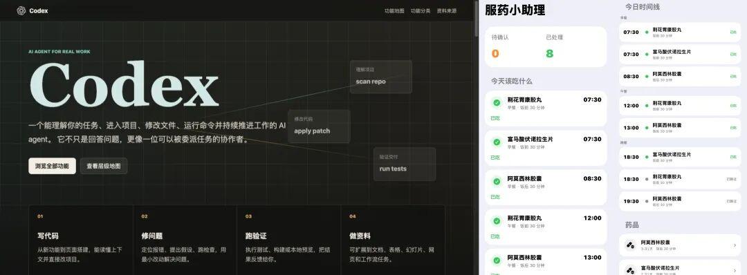
Task: Click check icon on 富马酸伏诺拉生片 07:30 card
Action: [497, 142]
